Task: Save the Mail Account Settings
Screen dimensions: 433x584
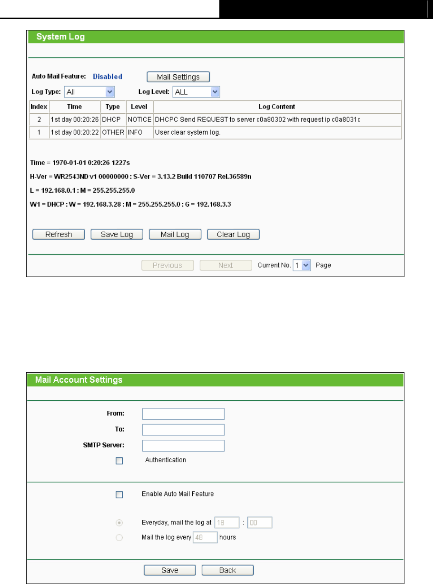Action: tap(170, 570)
